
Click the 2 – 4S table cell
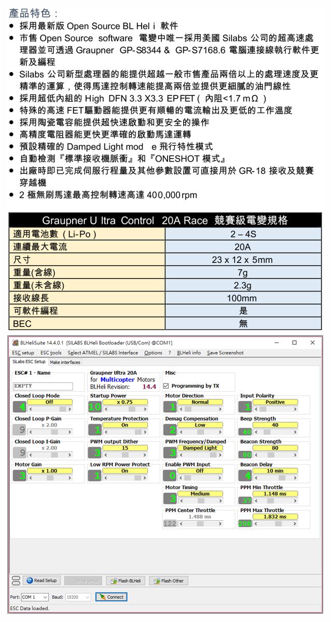(242, 234)
